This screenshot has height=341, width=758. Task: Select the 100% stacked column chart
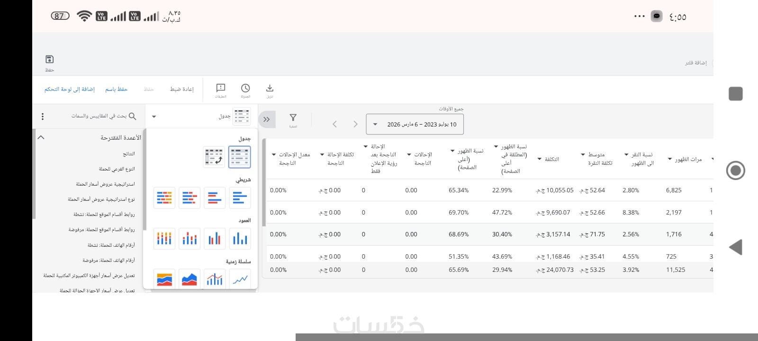tap(164, 238)
